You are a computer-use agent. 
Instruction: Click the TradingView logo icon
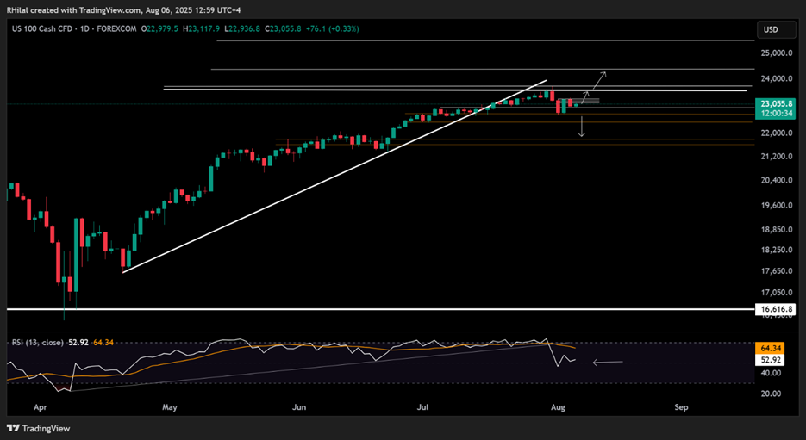[16, 428]
